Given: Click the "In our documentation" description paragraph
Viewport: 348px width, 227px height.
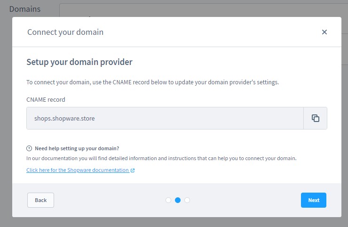Looking at the screenshot, I should pos(161,158).
